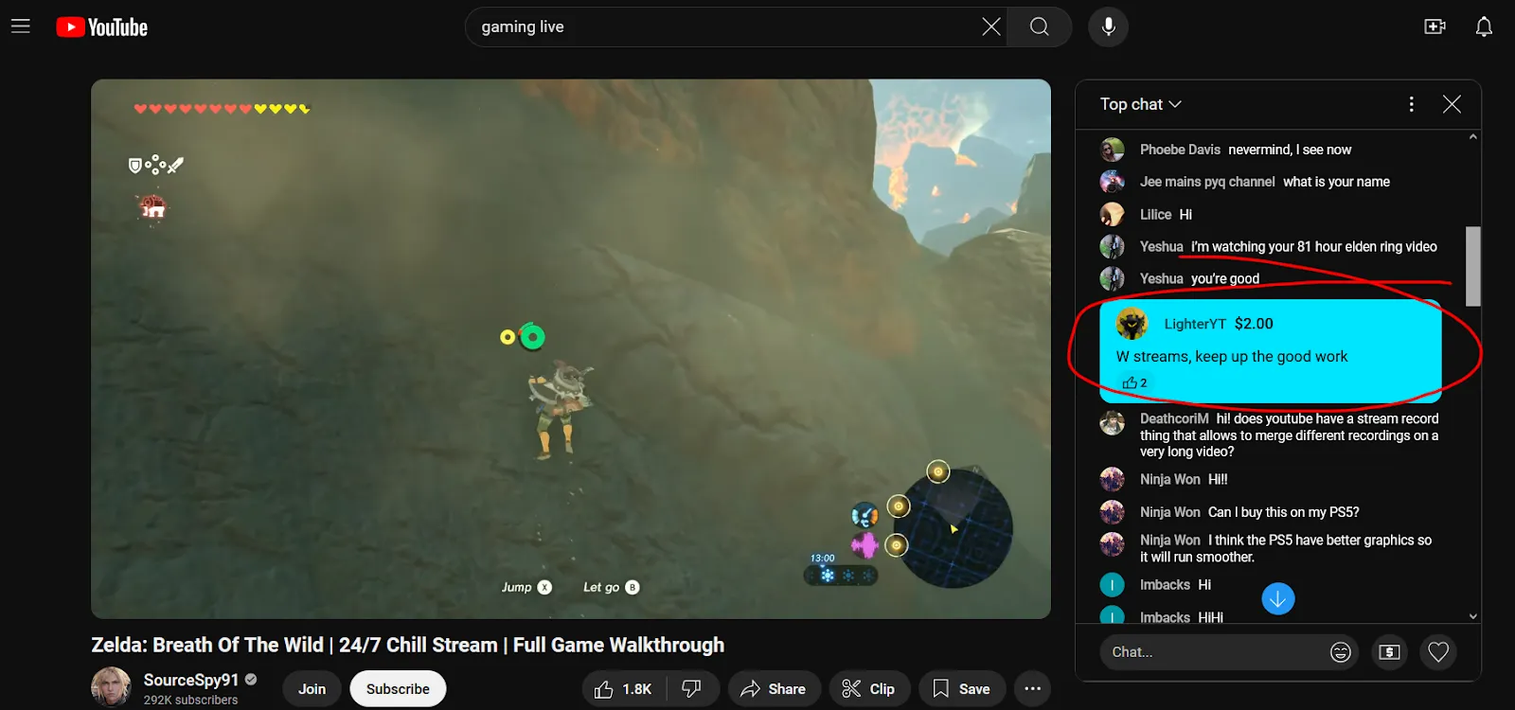Click the YouTube logo to go home
This screenshot has height=710, width=1515.
[x=102, y=27]
